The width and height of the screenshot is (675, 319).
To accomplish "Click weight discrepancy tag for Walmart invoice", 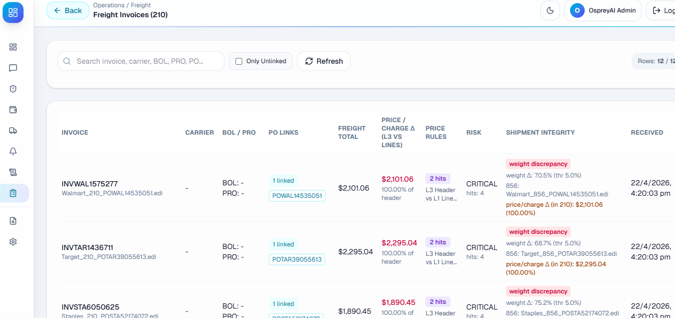I will [x=538, y=164].
